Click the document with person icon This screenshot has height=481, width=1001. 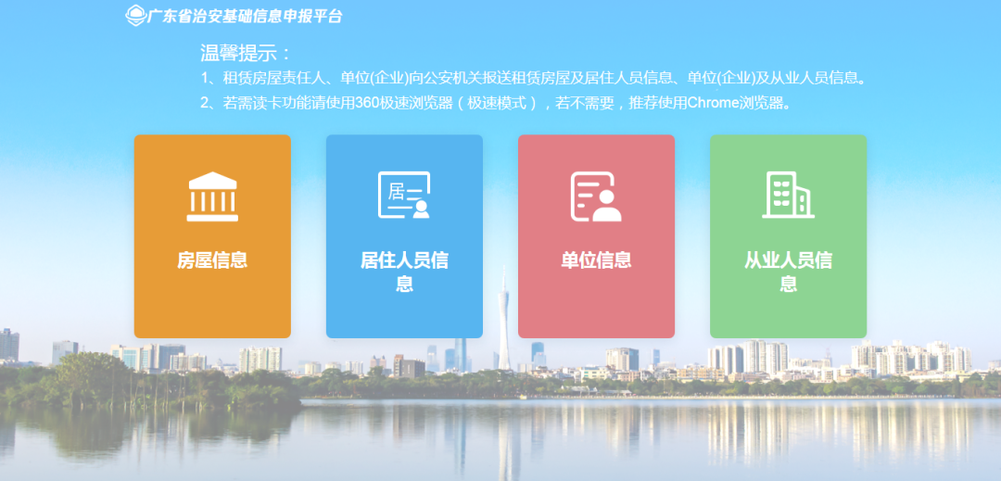596,196
